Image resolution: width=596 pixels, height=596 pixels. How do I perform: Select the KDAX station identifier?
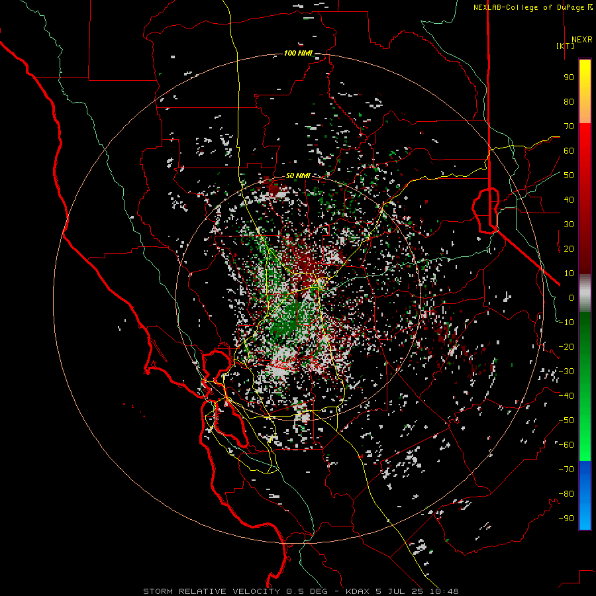pos(358,591)
